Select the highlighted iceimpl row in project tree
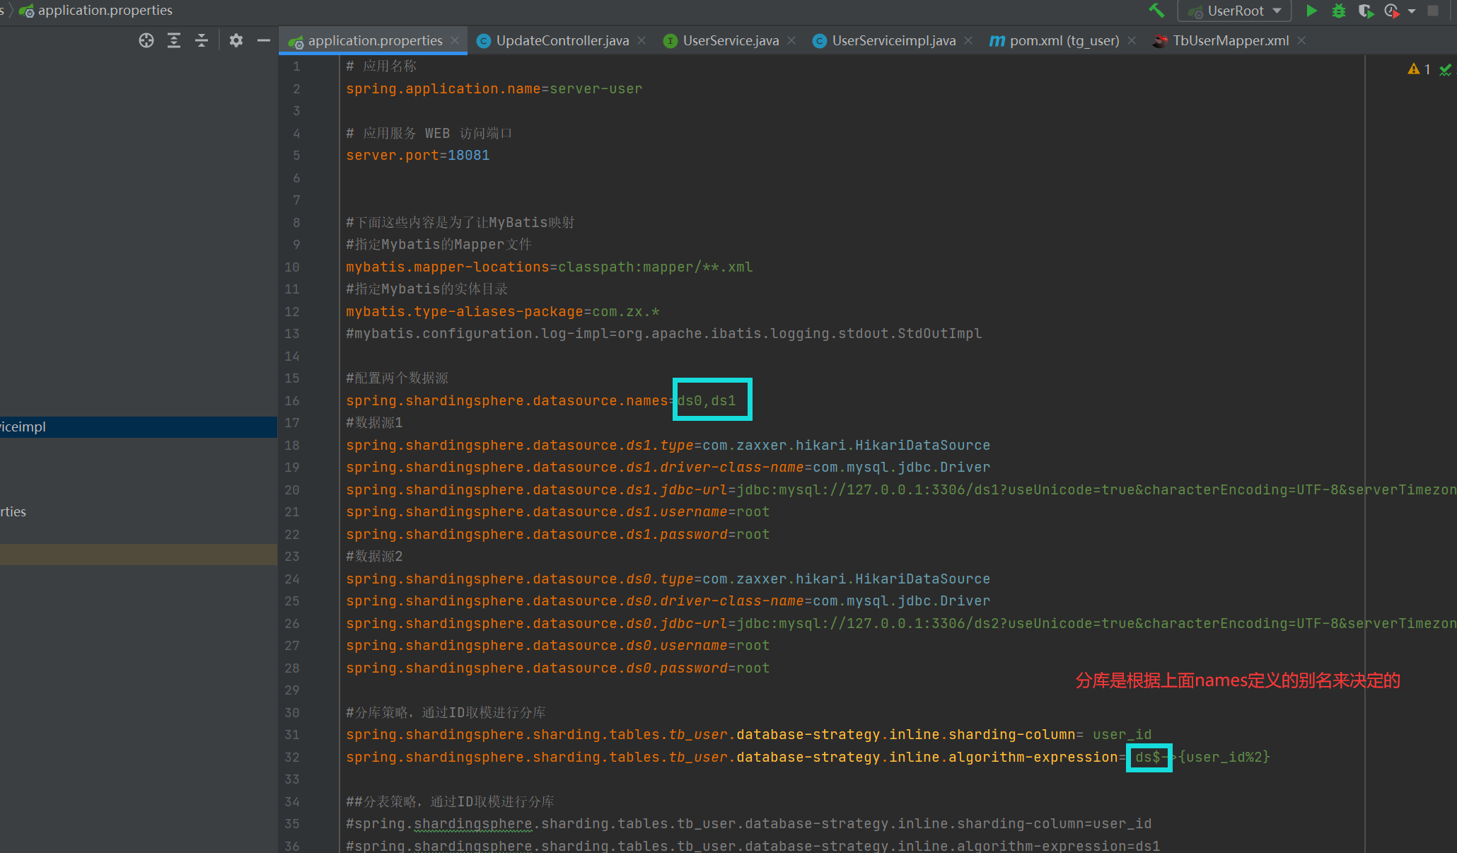 pos(139,426)
